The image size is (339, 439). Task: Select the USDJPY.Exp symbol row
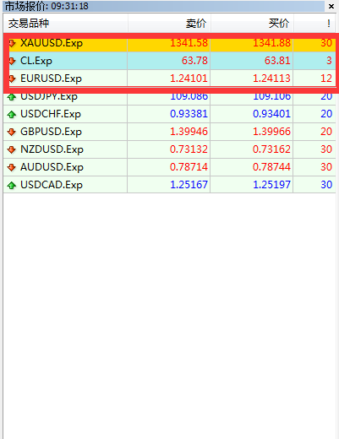170,96
